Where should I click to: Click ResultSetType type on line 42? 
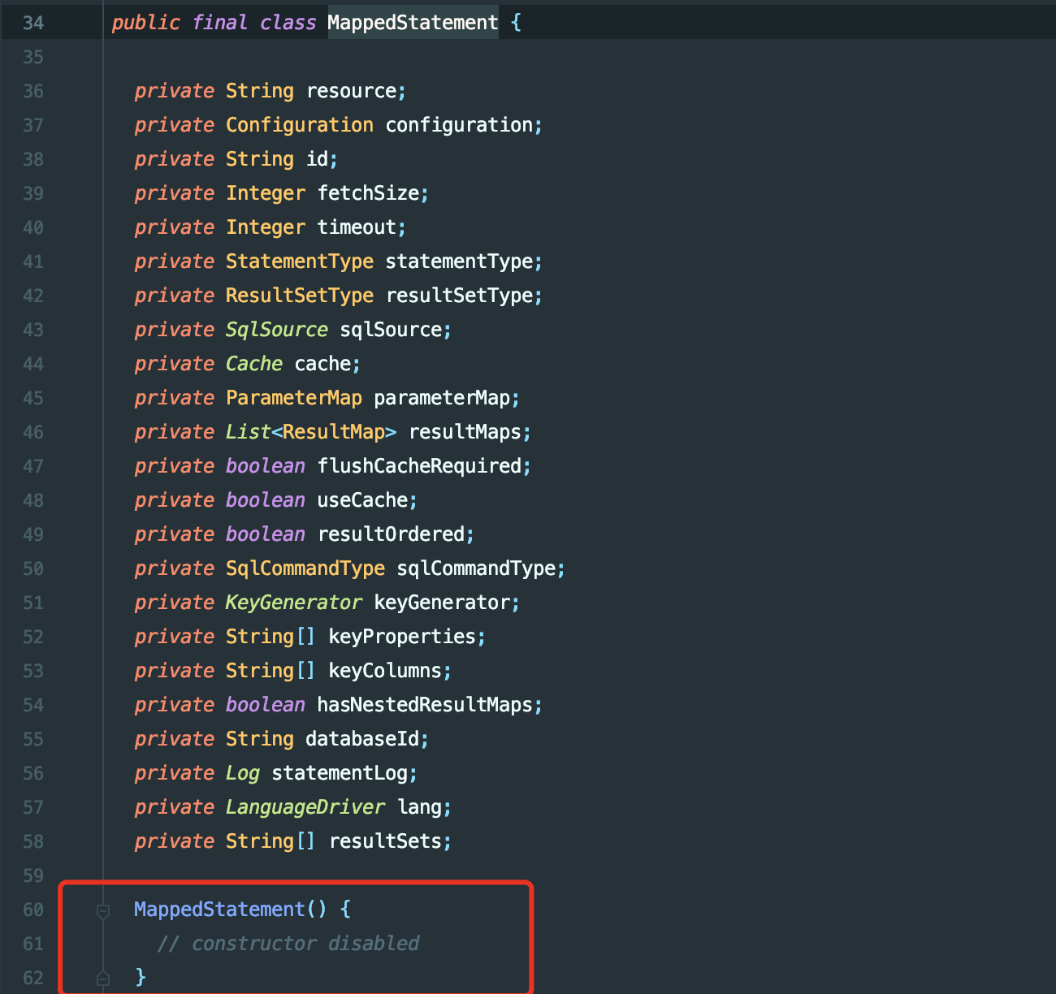(x=300, y=296)
